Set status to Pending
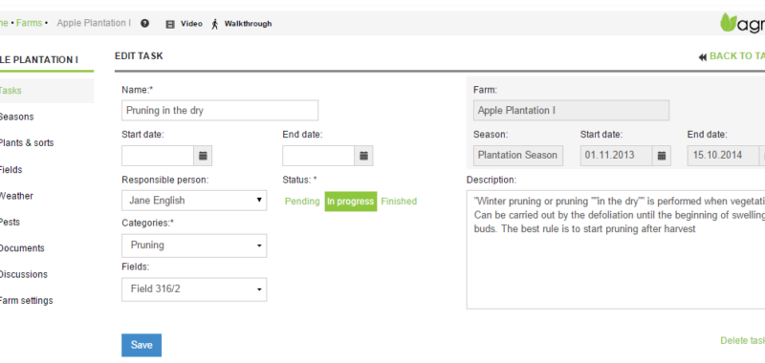The width and height of the screenshot is (765, 363). pos(302,202)
